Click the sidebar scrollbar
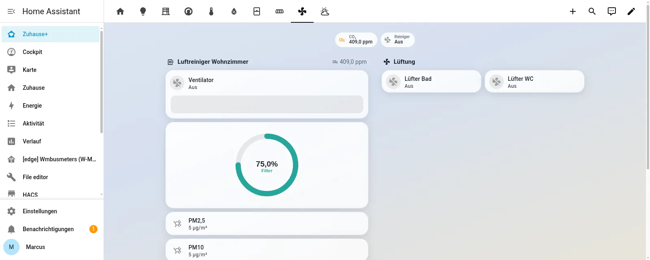 [x=102, y=81]
